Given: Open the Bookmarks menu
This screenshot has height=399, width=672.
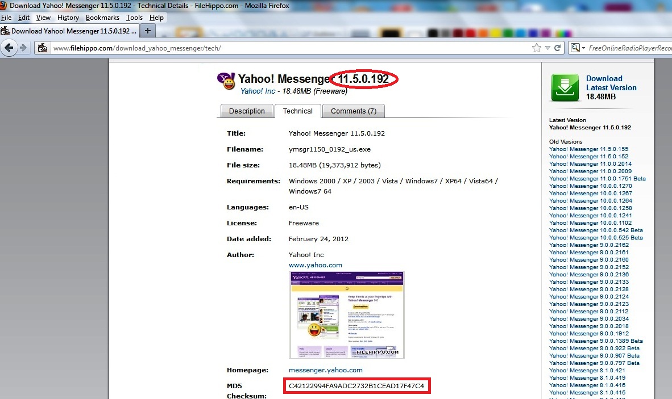Looking at the screenshot, I should click(102, 18).
